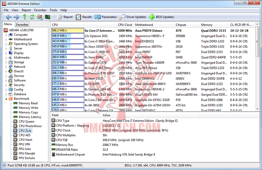Check for BIOS Updates
This screenshot has width=262, height=170.
(162, 17)
